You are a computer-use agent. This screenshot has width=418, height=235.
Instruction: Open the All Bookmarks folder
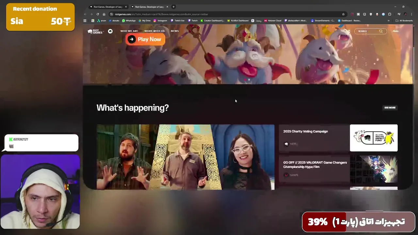404,21
